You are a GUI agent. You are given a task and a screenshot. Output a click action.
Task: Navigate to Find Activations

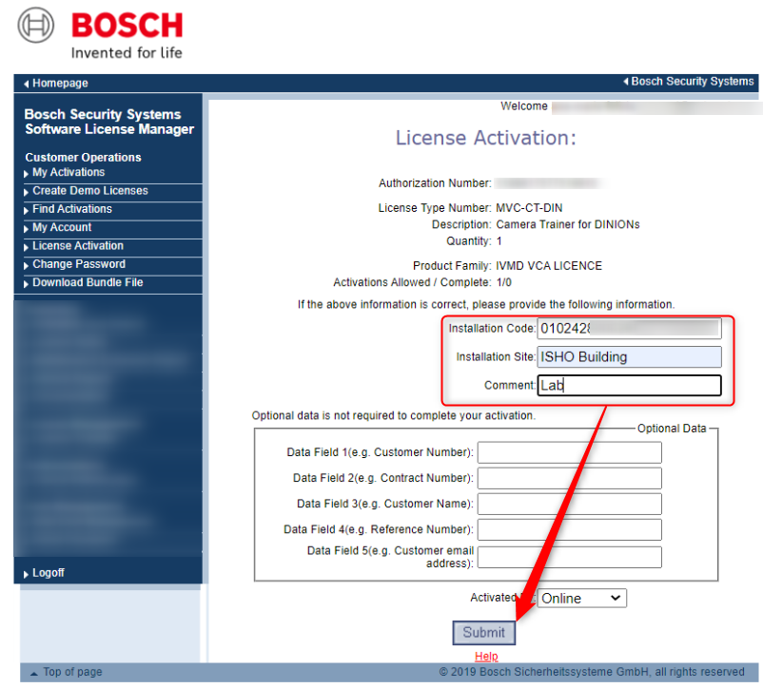(73, 208)
